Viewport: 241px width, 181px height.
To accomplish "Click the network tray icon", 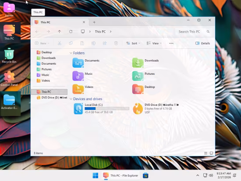I will [x=205, y=175].
